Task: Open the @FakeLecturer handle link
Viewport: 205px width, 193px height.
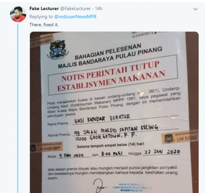Action: coord(76,9)
